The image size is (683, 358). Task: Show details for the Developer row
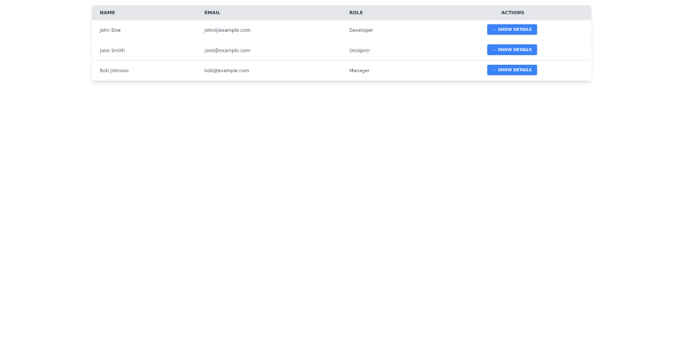[512, 30]
